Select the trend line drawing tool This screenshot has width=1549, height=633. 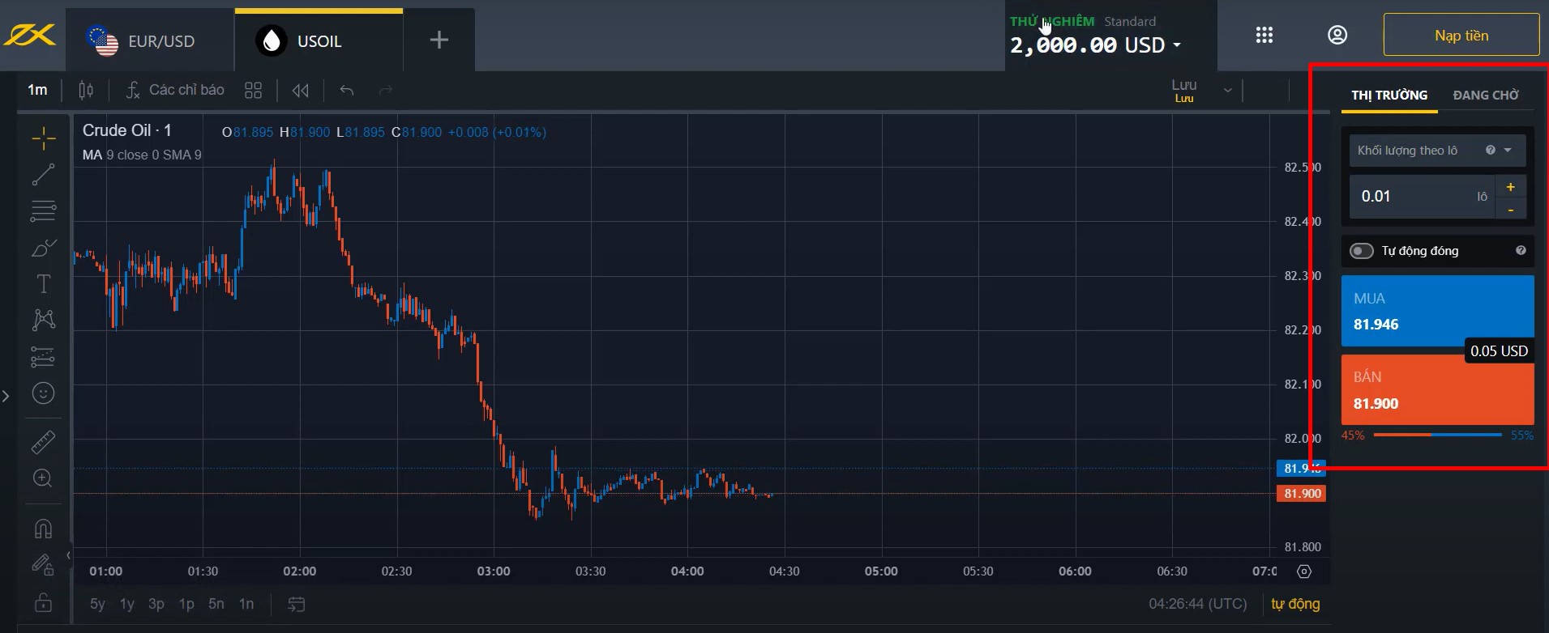coord(43,174)
